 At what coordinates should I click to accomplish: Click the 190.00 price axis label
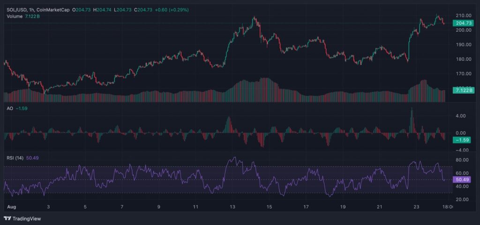pyautogui.click(x=463, y=45)
